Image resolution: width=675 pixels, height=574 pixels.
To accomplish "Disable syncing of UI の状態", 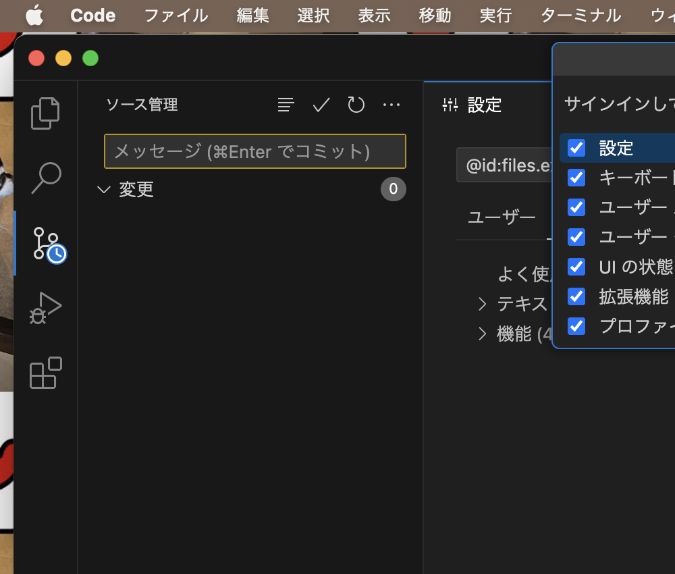I will pyautogui.click(x=576, y=267).
